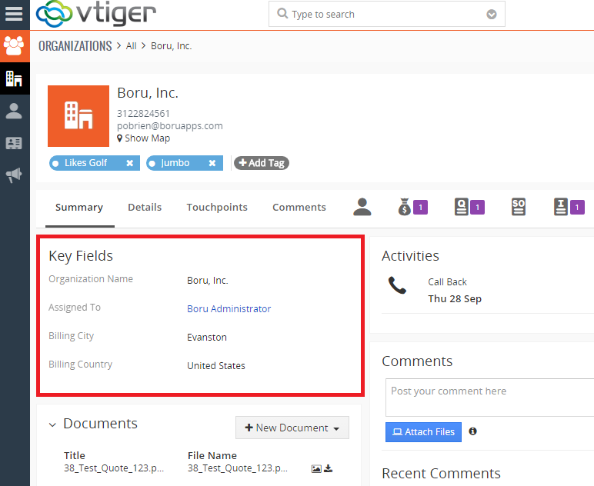594x486 pixels.
Task: Open the Organizations module in sidebar
Action: [14, 78]
